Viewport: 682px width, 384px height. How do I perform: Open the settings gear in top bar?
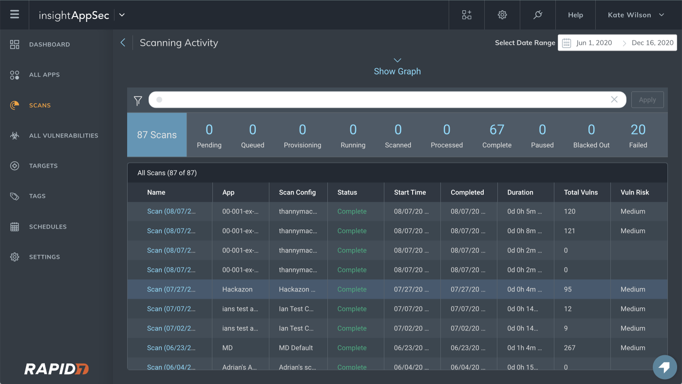click(x=502, y=15)
